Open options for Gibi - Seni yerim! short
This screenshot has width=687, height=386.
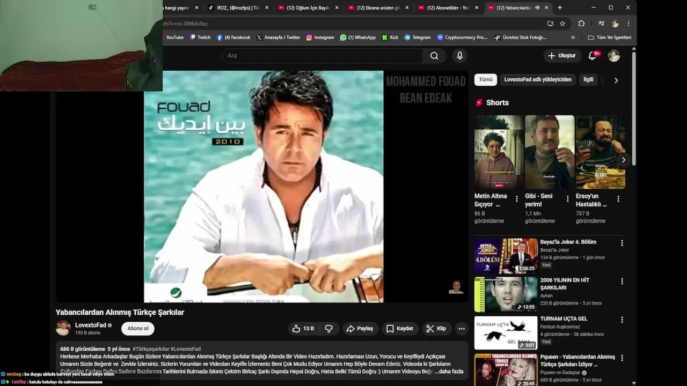point(567,199)
